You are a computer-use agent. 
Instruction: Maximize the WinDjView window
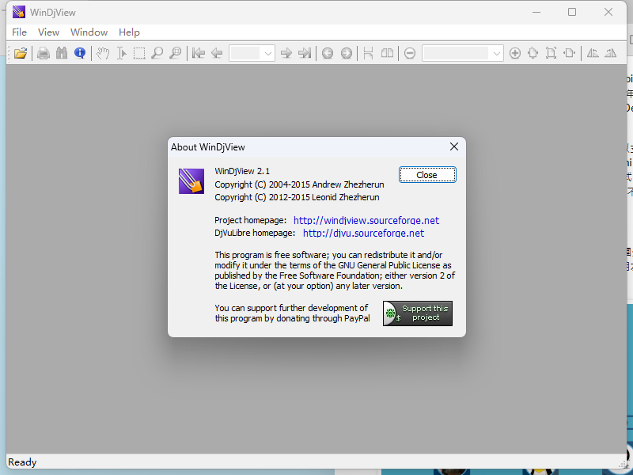(572, 12)
